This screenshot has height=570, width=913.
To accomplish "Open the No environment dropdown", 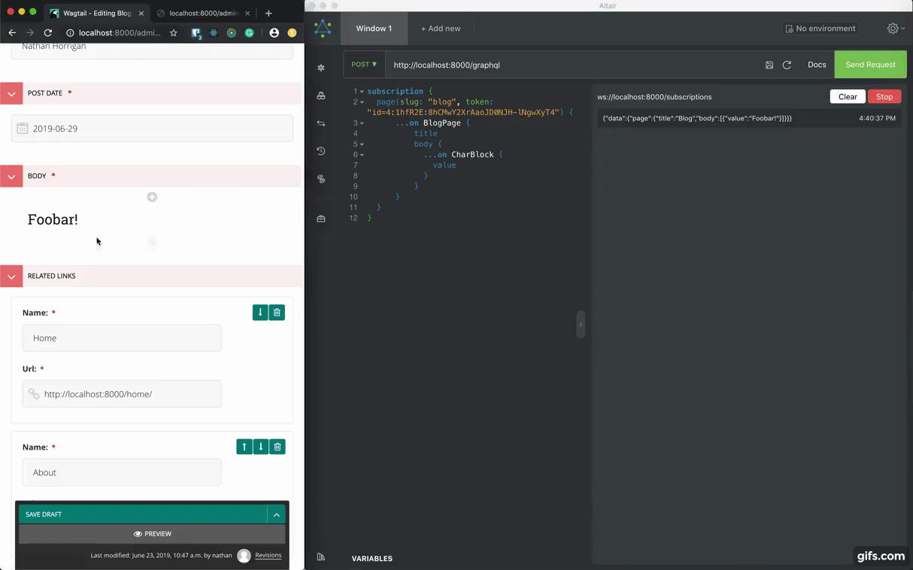I will click(820, 29).
